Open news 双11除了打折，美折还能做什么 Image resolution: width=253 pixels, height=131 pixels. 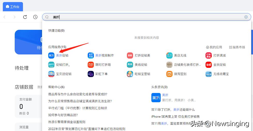coord(173,110)
